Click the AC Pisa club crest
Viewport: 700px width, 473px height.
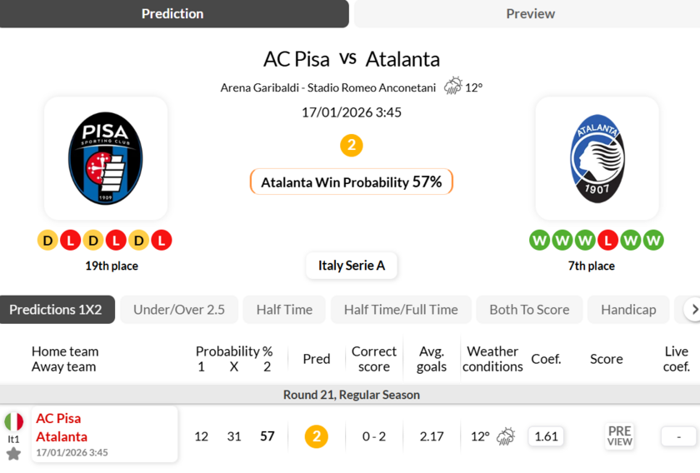coord(106,158)
